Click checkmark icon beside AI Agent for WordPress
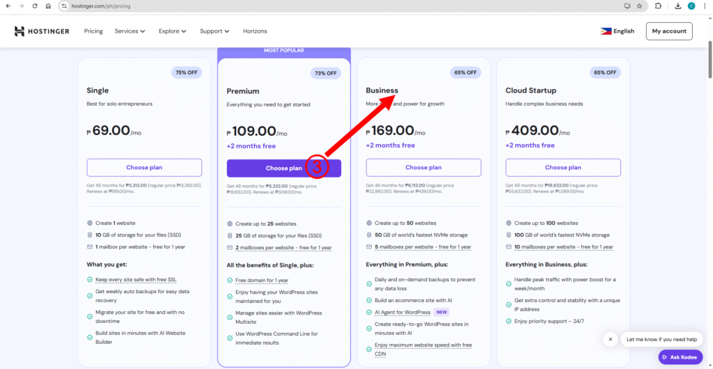 coord(369,312)
